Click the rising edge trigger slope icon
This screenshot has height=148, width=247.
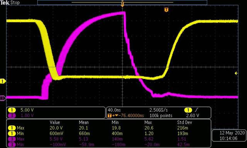coord(196,110)
